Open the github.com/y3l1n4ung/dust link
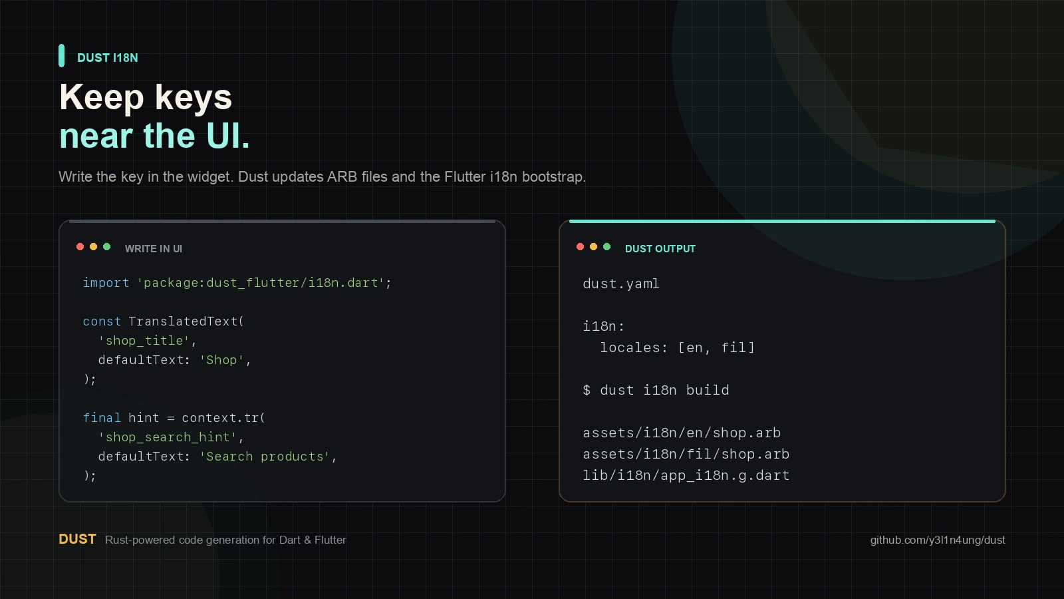1064x599 pixels. point(938,540)
